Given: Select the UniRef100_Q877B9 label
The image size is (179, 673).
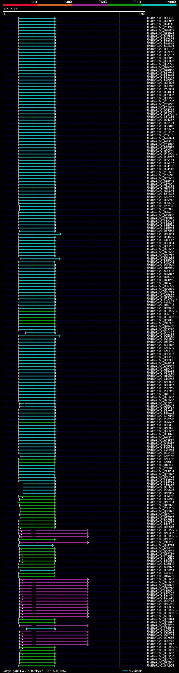Looking at the screenshot, I should 161,373.
